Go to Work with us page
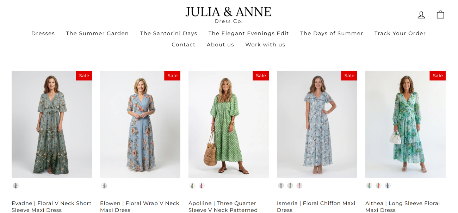Viewport: 458px width, 213px height. click(265, 45)
